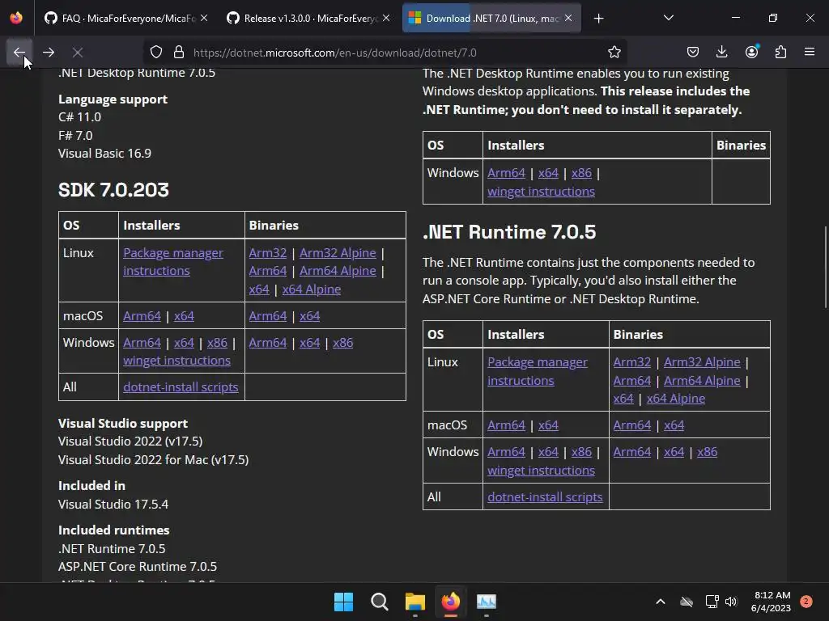Download .NET Runtime Windows x86 binary

pyautogui.click(x=708, y=452)
